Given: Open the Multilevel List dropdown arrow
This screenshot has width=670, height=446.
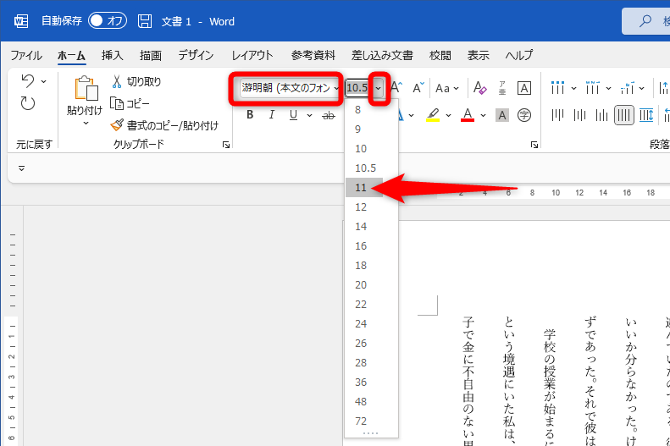Looking at the screenshot, I should point(642,88).
